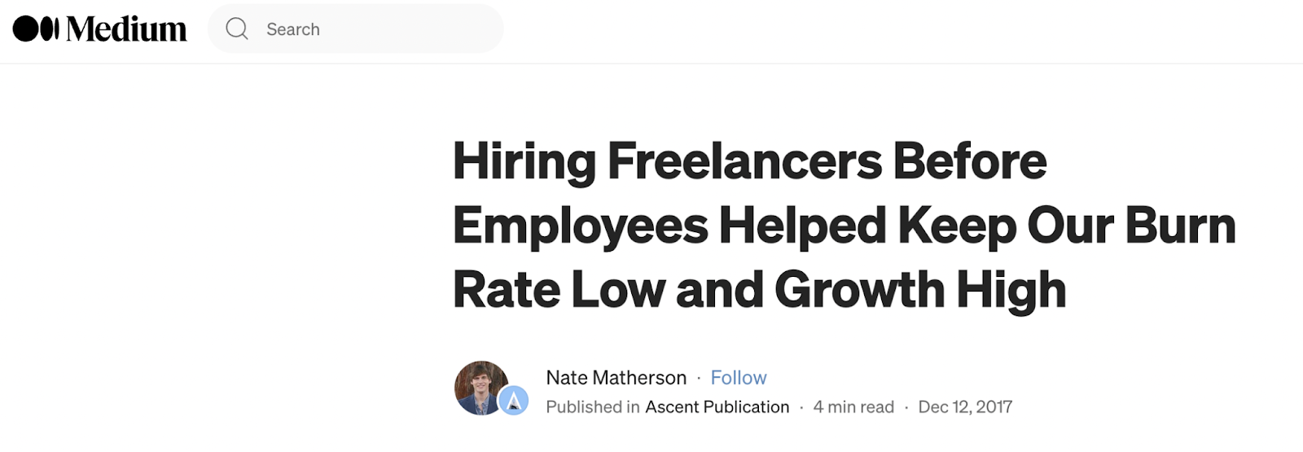
Task: Open author name Nate Matherson
Action: (616, 378)
